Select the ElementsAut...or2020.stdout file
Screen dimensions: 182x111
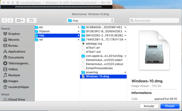(x=103, y=64)
